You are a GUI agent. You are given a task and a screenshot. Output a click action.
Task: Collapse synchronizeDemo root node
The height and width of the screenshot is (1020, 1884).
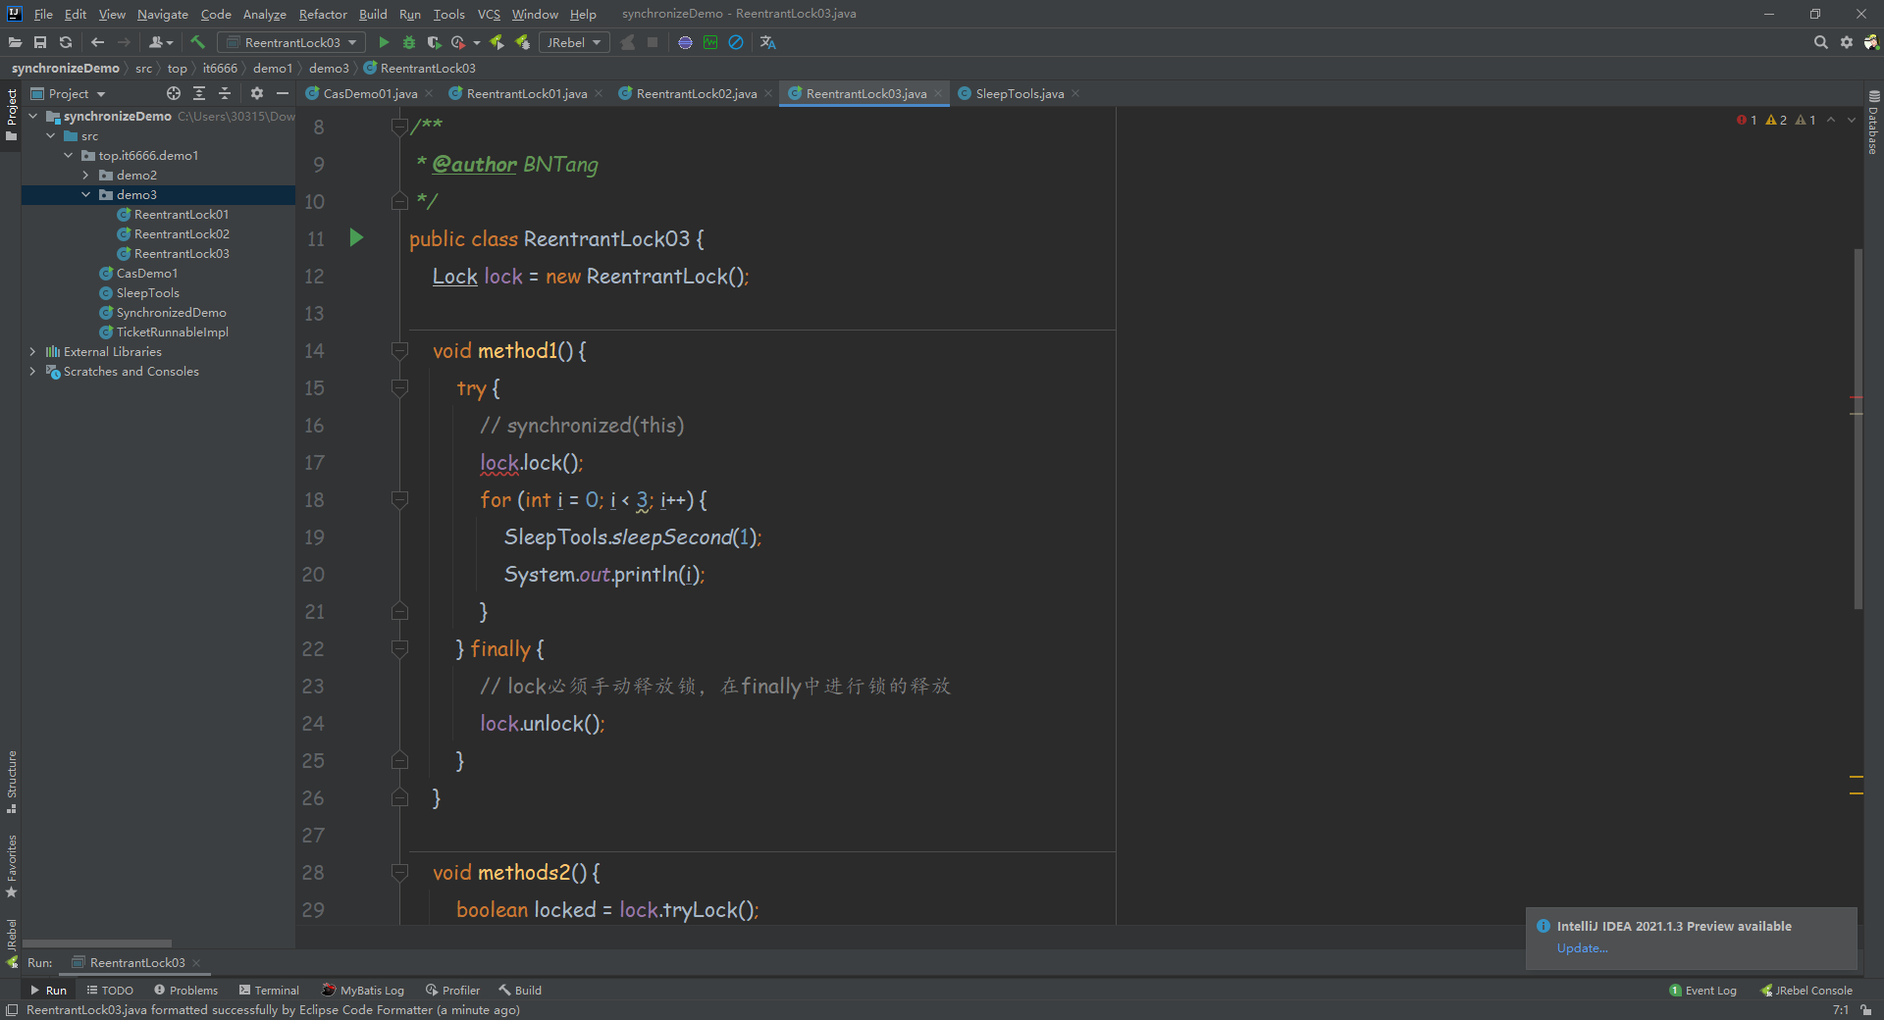point(32,116)
